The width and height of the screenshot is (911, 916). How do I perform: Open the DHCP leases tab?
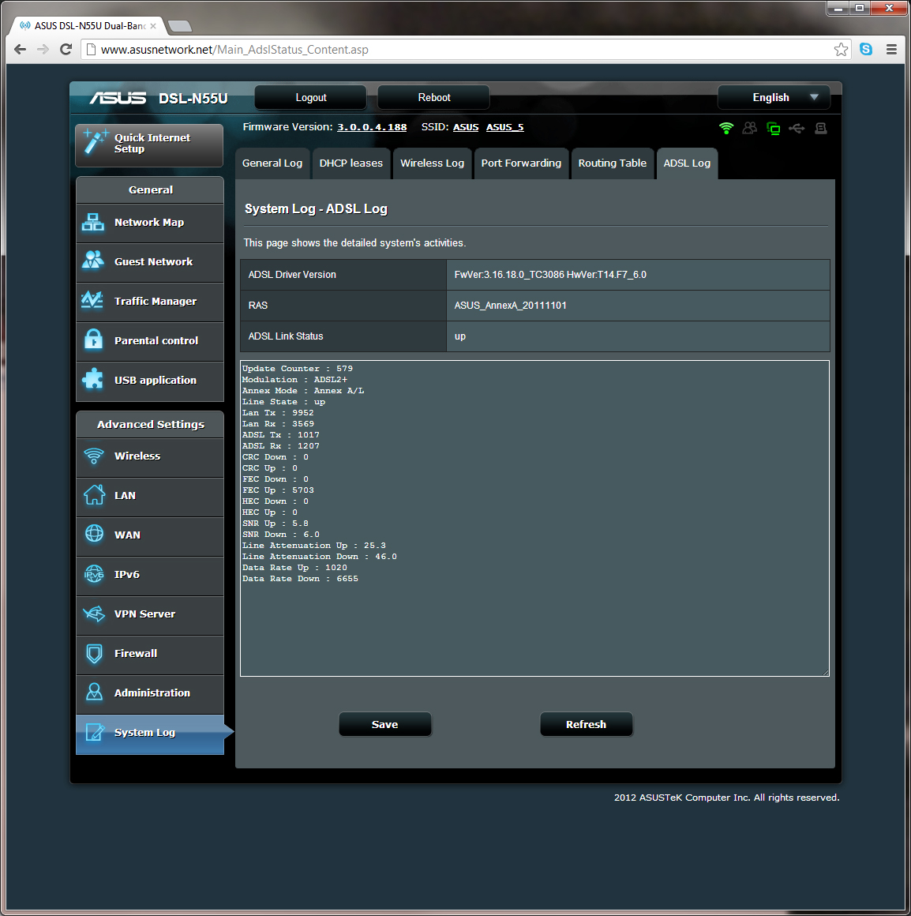(351, 163)
